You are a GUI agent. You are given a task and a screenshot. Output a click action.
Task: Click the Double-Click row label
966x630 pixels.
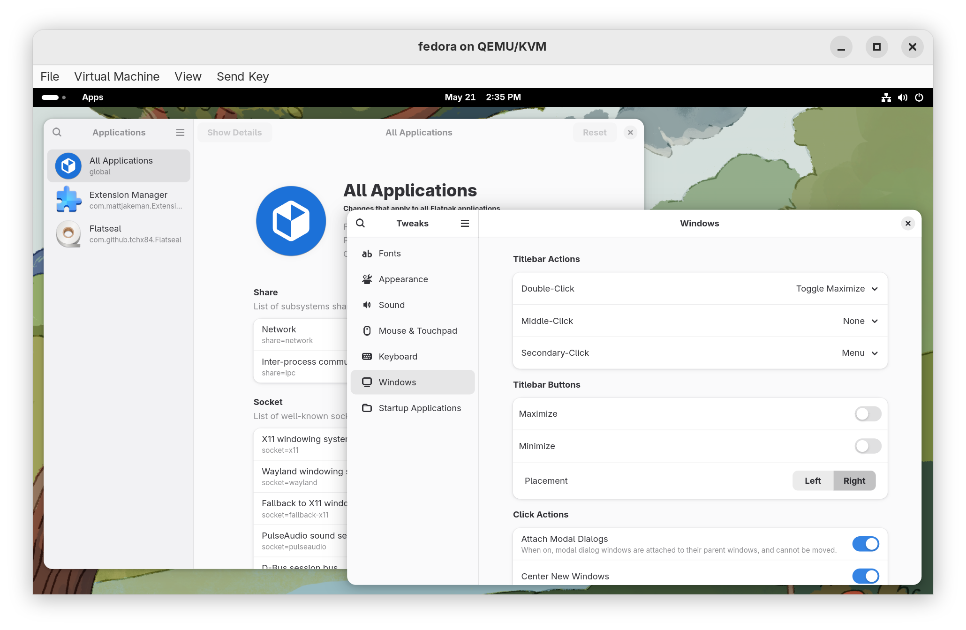(547, 289)
